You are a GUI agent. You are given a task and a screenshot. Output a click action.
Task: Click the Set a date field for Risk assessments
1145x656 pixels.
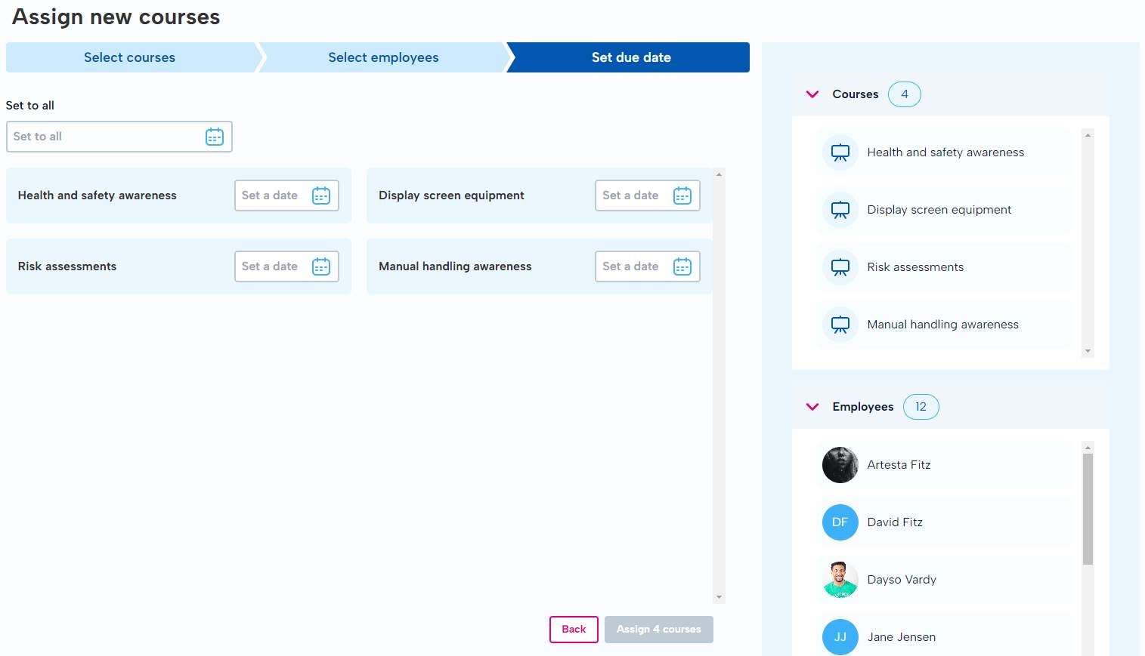click(276, 266)
